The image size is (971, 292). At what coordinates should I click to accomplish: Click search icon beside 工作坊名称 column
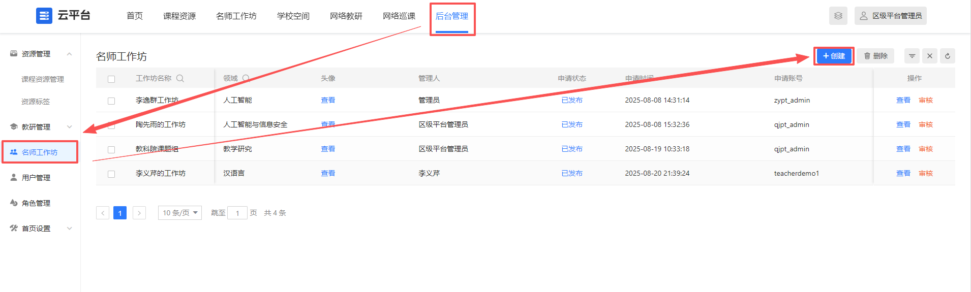[x=180, y=78]
